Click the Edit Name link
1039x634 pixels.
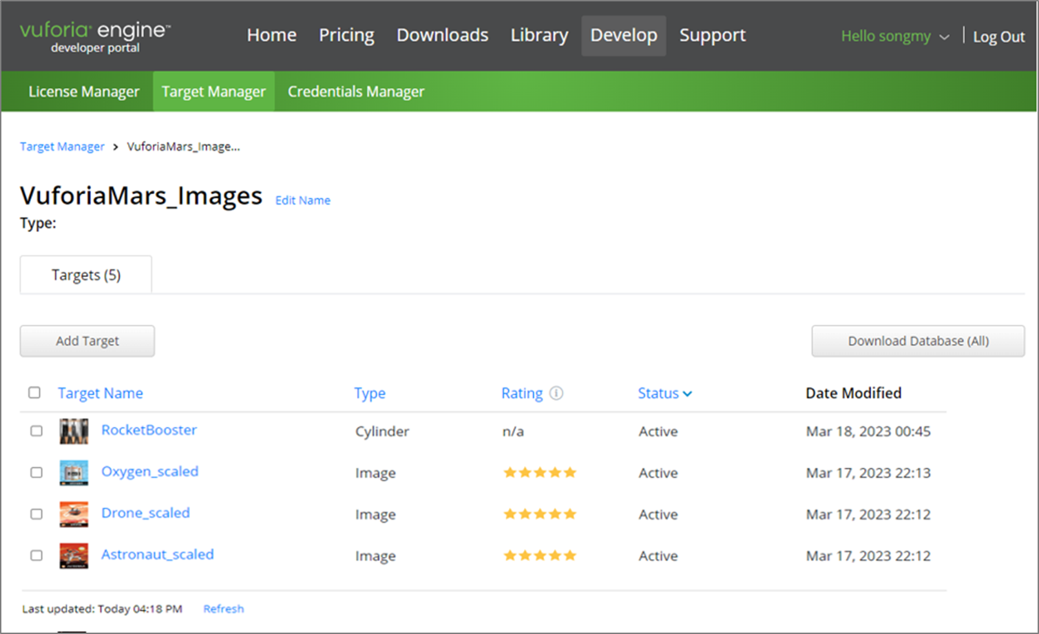coord(303,200)
